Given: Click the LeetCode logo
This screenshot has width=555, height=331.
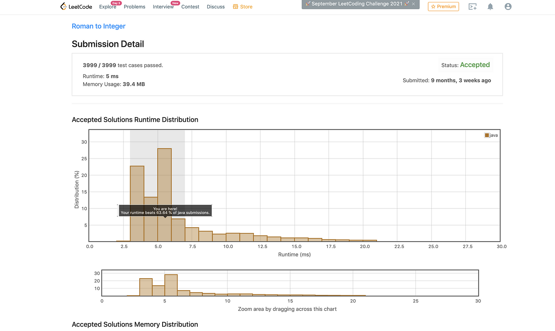Looking at the screenshot, I should [76, 6].
